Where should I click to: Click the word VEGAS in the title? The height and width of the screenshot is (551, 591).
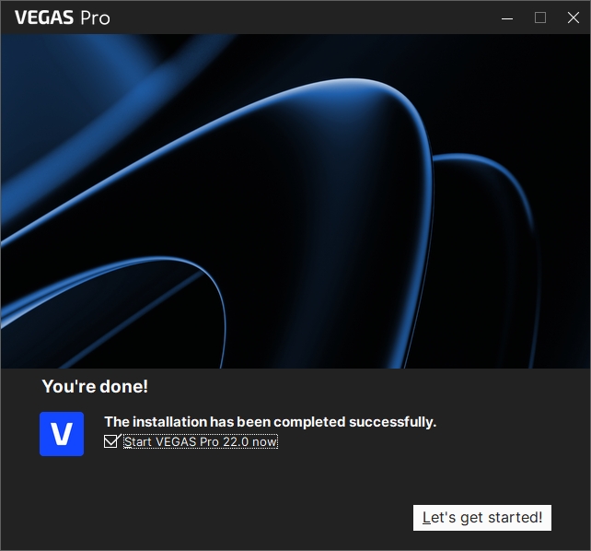pyautogui.click(x=44, y=18)
